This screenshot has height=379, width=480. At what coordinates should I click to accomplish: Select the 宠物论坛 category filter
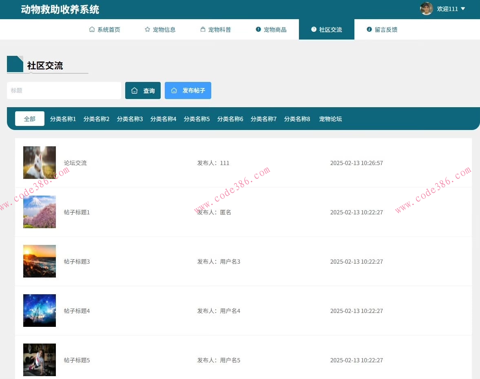[x=330, y=119]
